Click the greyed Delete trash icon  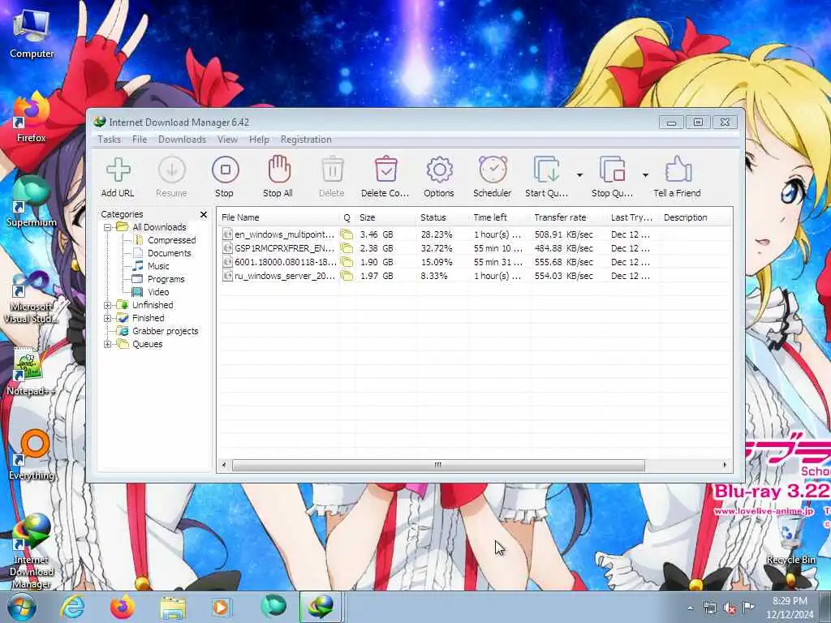click(332, 177)
